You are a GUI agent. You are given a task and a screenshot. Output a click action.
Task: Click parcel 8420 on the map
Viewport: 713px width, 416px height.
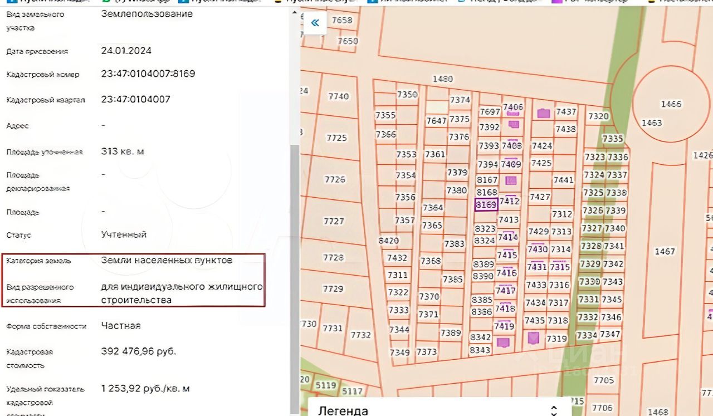click(x=388, y=241)
